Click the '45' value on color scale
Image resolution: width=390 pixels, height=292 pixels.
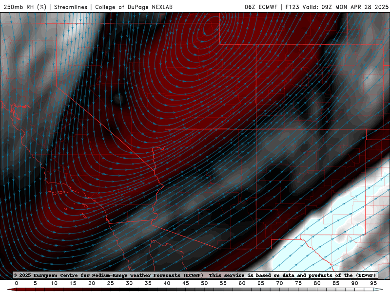[186, 283]
